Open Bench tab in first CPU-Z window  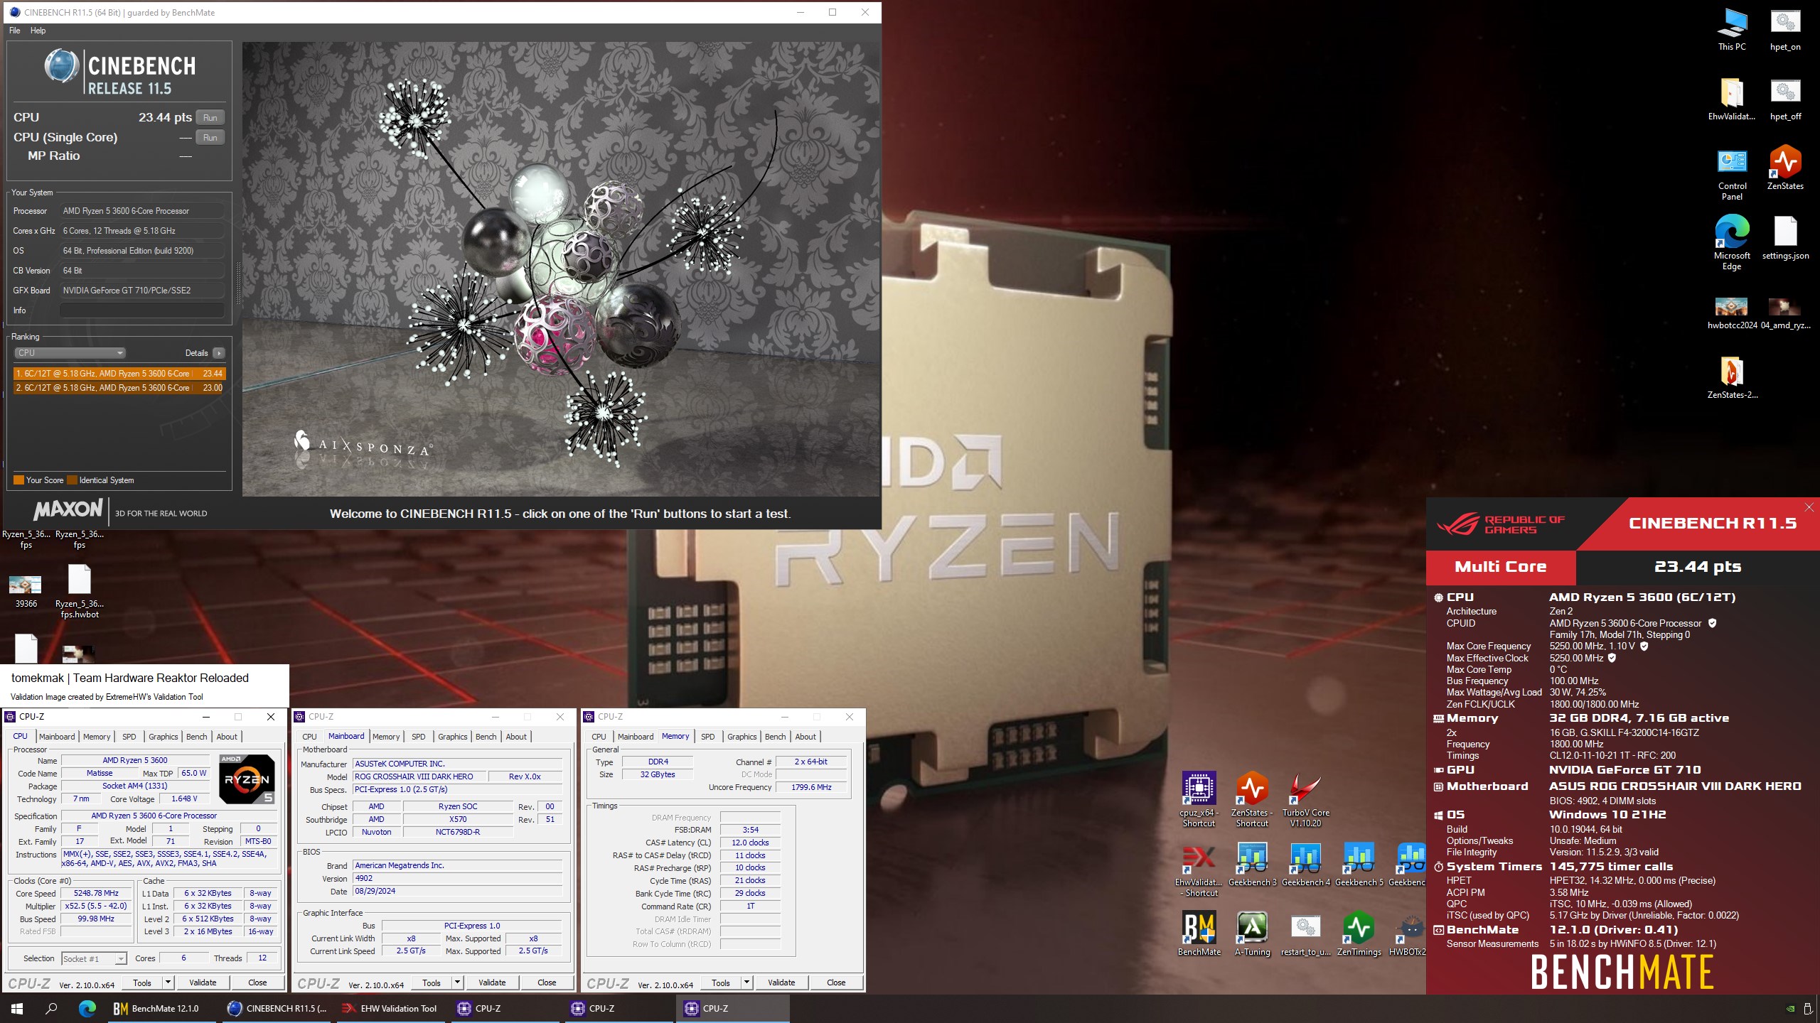pos(197,737)
